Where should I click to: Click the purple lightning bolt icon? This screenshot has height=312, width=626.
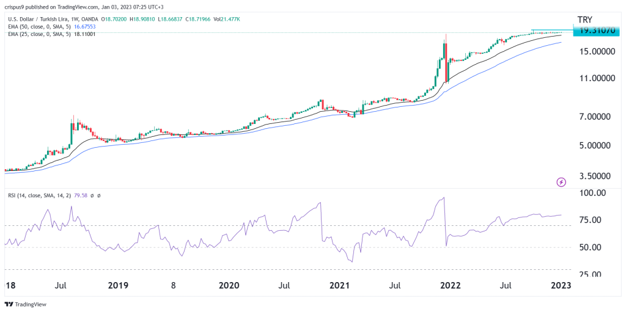tap(561, 183)
